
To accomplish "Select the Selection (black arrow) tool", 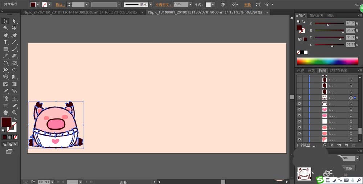I will (5, 21).
